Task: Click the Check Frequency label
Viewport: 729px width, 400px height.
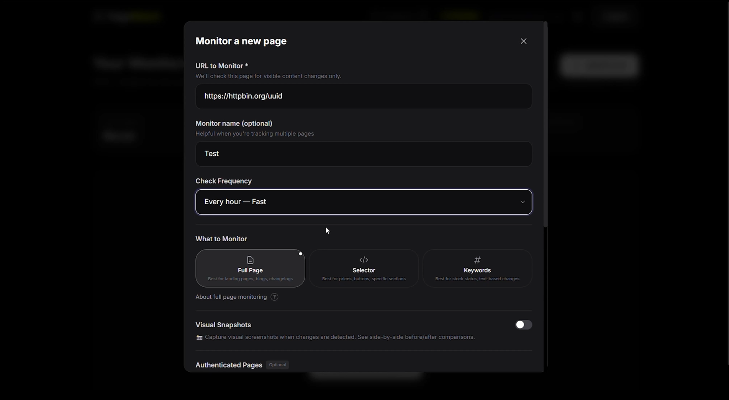Action: [223, 181]
